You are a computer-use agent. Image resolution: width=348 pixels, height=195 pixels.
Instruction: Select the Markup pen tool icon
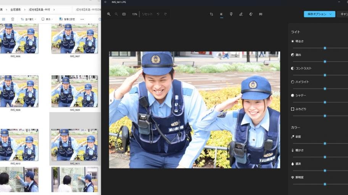point(241,14)
